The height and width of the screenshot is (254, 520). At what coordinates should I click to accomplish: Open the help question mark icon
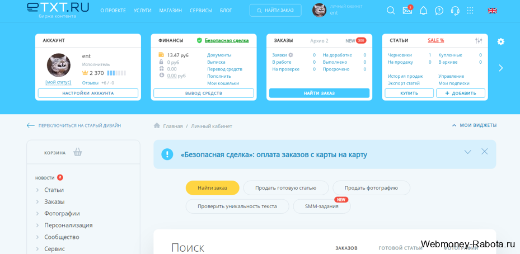pyautogui.click(x=439, y=11)
